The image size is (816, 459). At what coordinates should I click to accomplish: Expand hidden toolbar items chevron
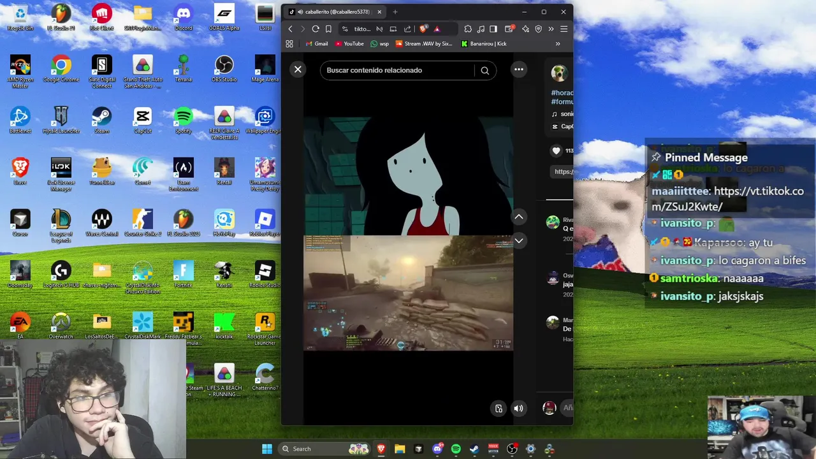(551, 29)
